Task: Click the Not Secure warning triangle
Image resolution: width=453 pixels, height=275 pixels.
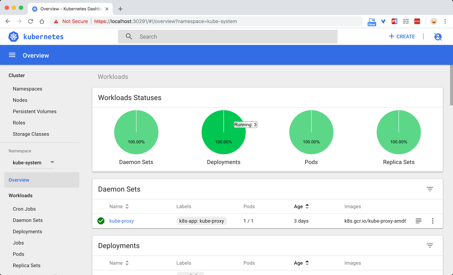Action: click(56, 21)
